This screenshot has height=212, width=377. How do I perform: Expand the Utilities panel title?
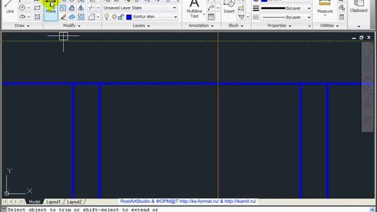point(329,25)
